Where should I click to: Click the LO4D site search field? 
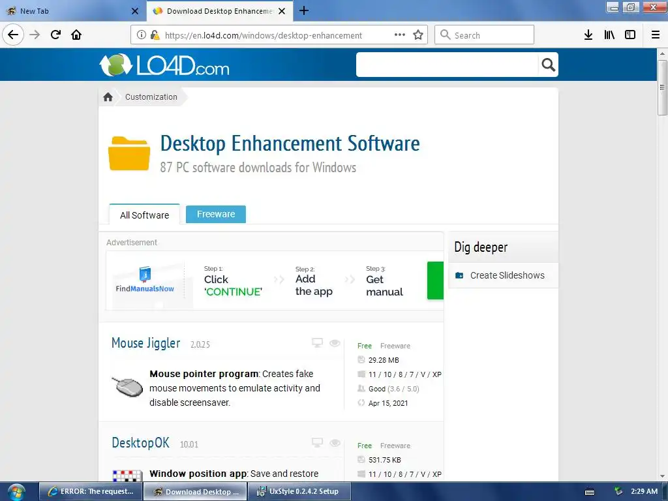448,65
